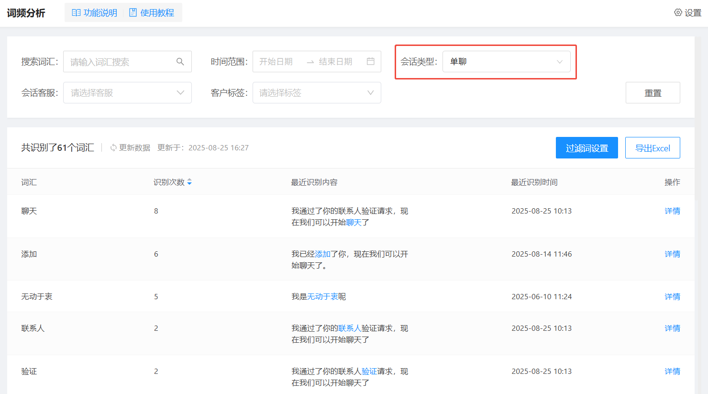Click the refresh data icon
Viewport: 708px width, 394px height.
pos(113,148)
